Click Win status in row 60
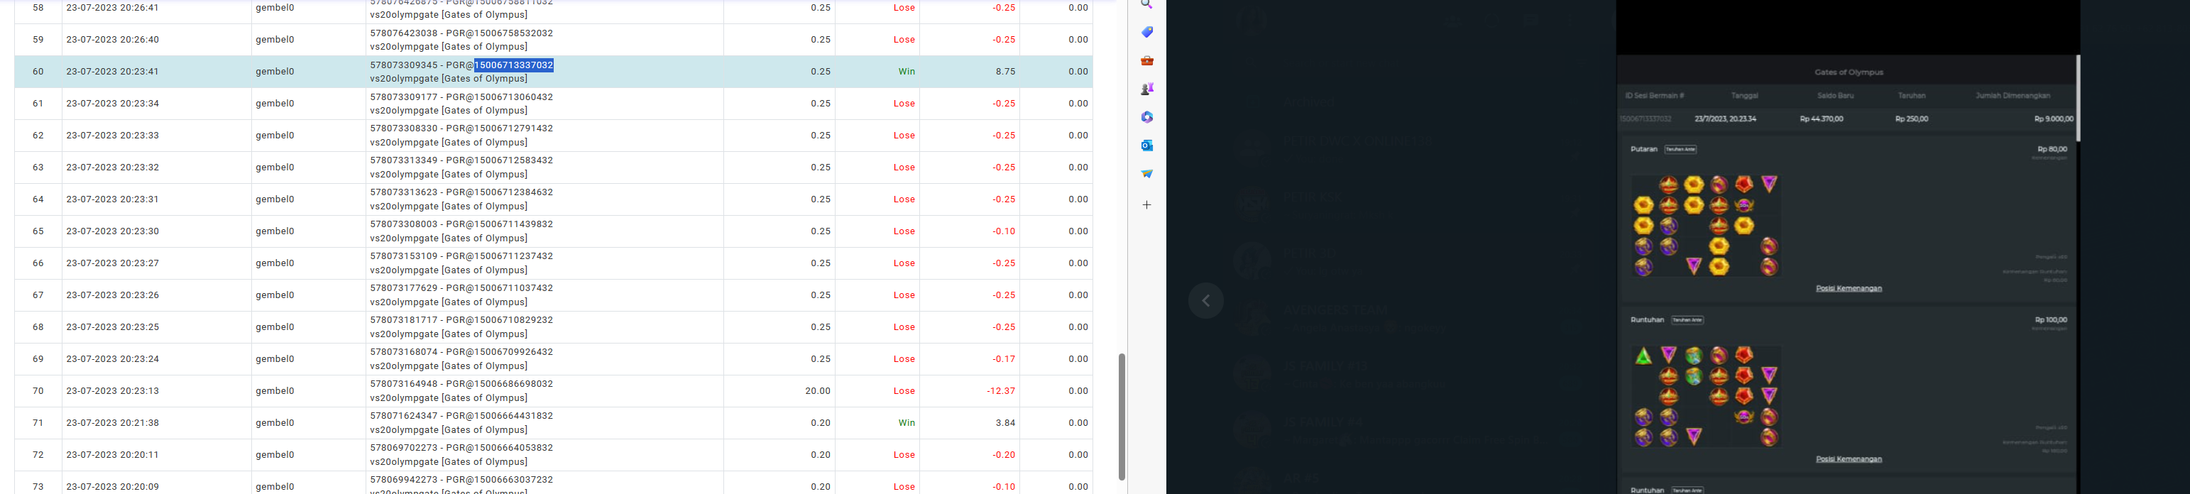 907,72
